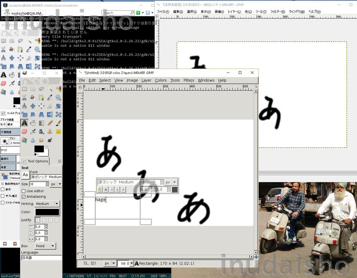Viewport: 357px width, 278px height.
Task: Select the Crop tool in the front toolbox
Action: pos(50,106)
